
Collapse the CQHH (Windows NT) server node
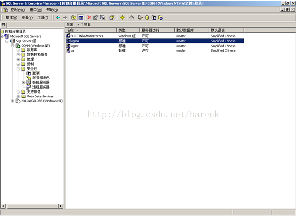(12, 46)
